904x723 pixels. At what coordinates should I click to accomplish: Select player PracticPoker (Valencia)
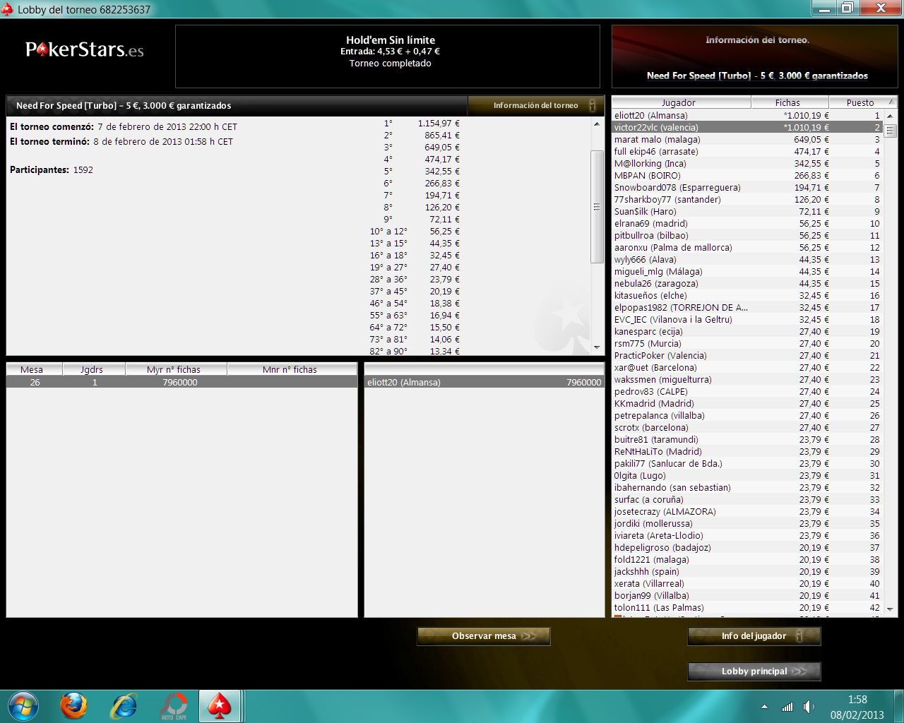pos(747,356)
